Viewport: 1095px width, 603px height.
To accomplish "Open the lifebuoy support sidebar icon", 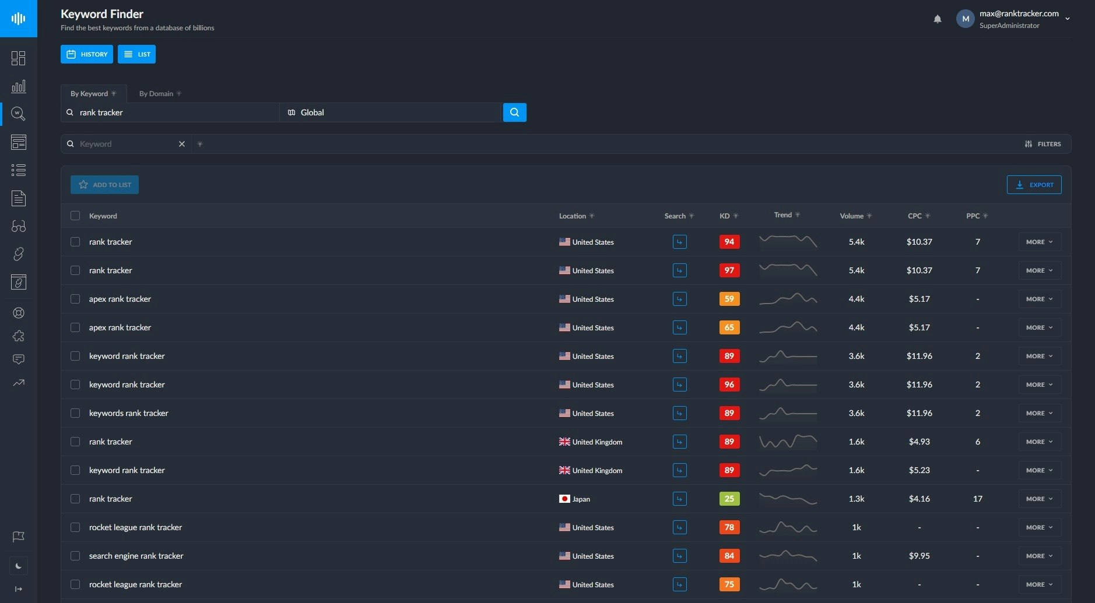I will 19,313.
